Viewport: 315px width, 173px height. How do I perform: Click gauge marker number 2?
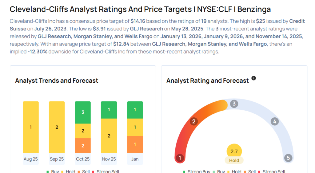194,121
